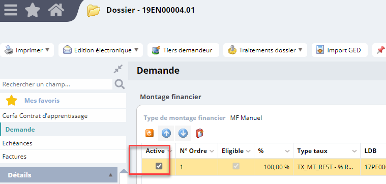
Task: Open Eligible column filter arrow
Action: 248,151
